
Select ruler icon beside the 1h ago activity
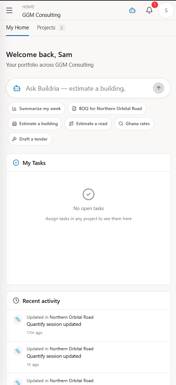18,351
